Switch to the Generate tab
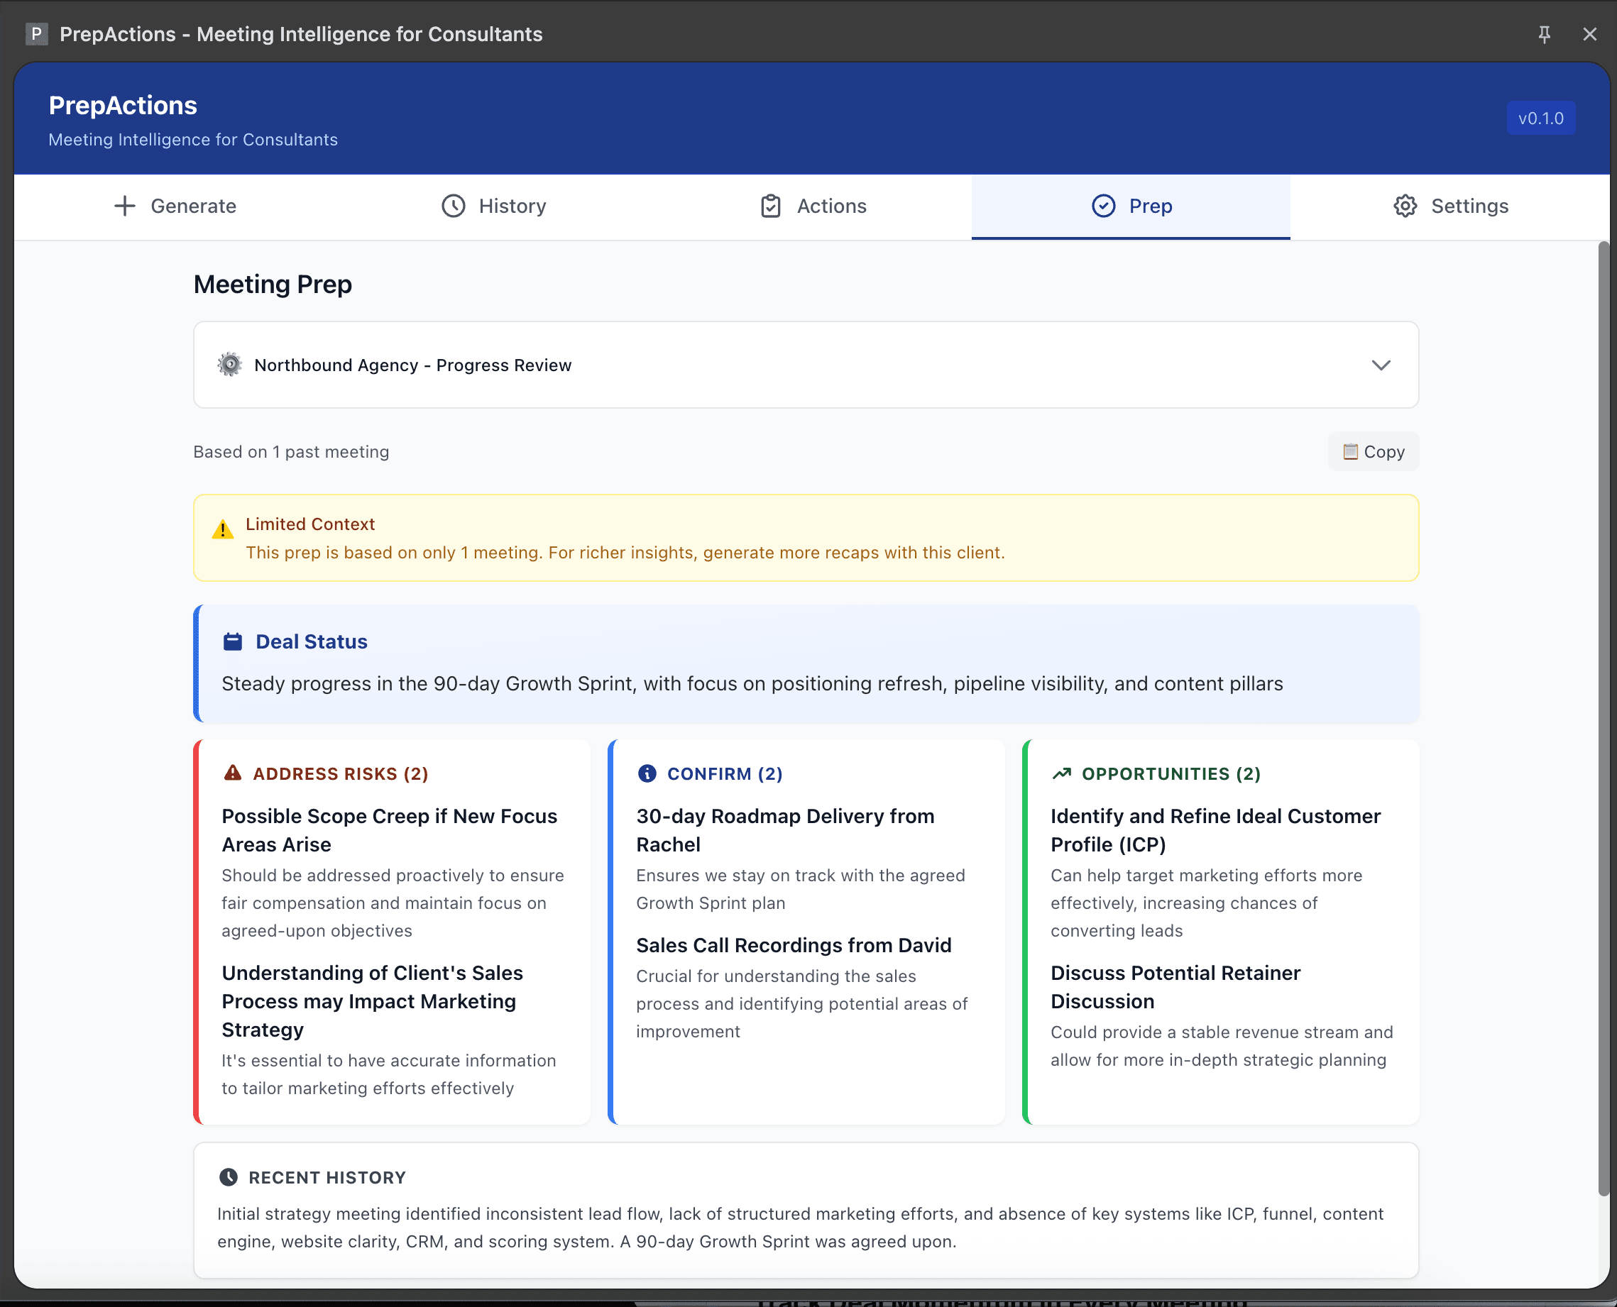Viewport: 1617px width, 1307px height. 193,206
